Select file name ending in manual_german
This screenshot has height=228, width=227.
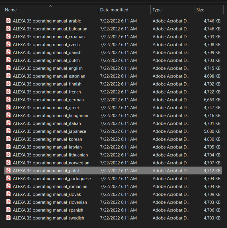pos(48,100)
